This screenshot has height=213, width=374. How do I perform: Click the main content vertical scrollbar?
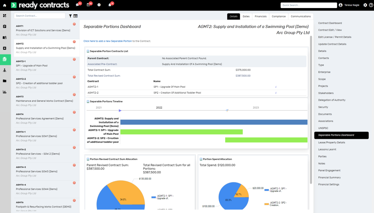coord(311,110)
